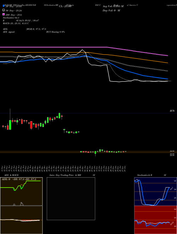Click the red-background RSI chart

click(155, 220)
